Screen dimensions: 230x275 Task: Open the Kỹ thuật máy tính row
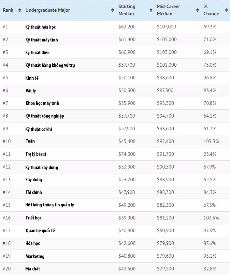42,40
